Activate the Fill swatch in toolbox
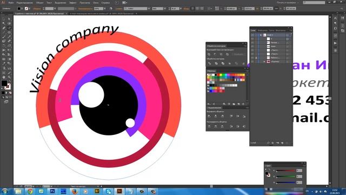This screenshot has width=346, height=195. (4, 83)
